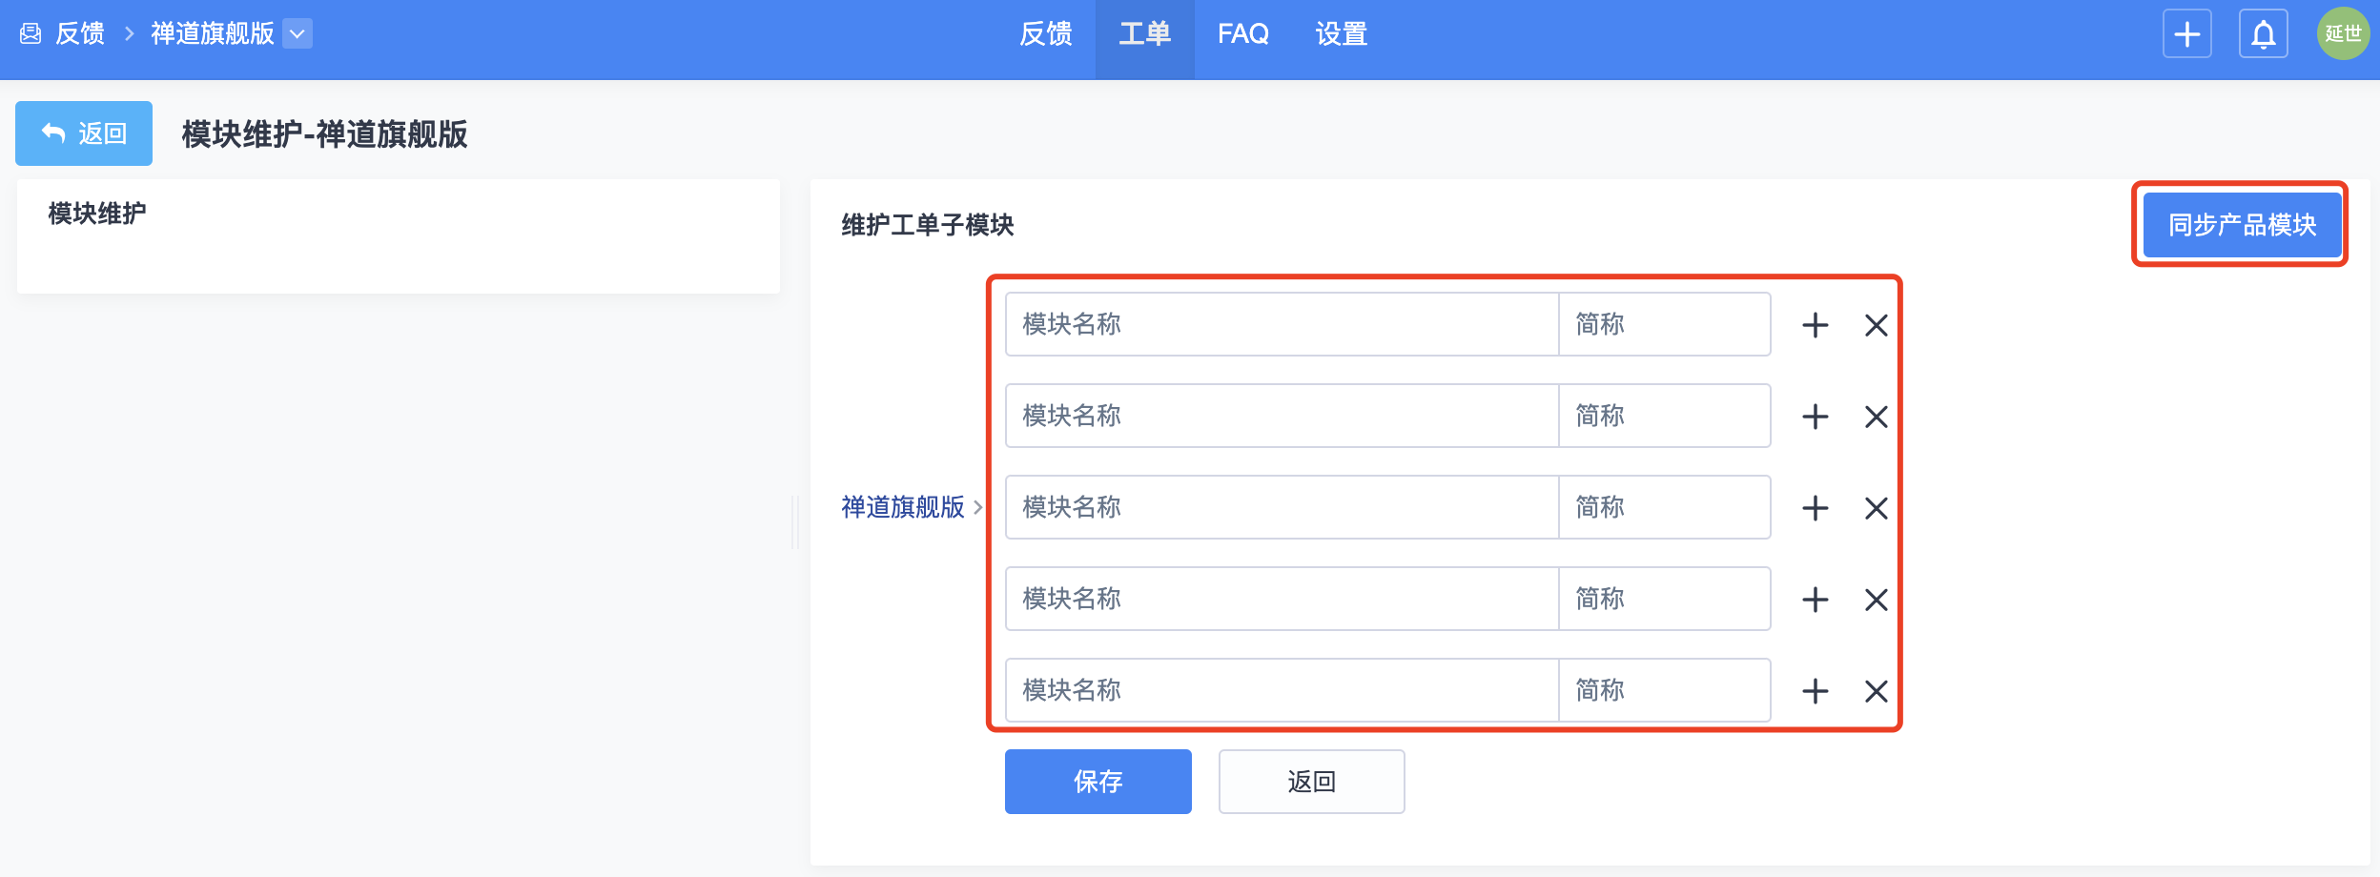Switch to the FAQ tab
The image size is (2380, 877).
1242,34
